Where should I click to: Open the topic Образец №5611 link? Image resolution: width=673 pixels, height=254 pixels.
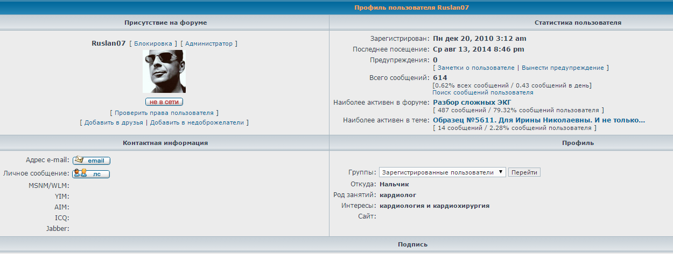point(538,120)
